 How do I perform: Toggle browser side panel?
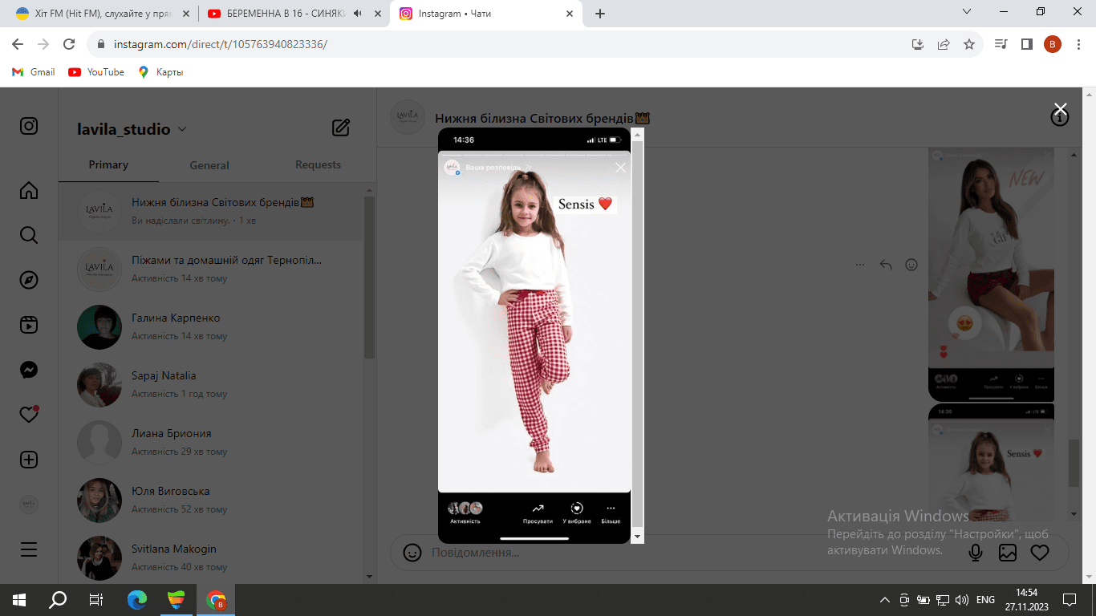1027,44
